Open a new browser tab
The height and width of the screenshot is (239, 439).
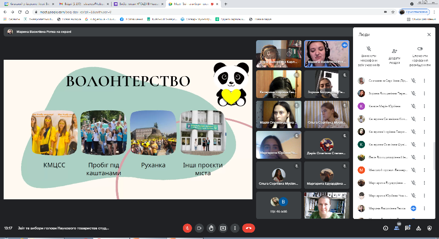coord(226,4)
